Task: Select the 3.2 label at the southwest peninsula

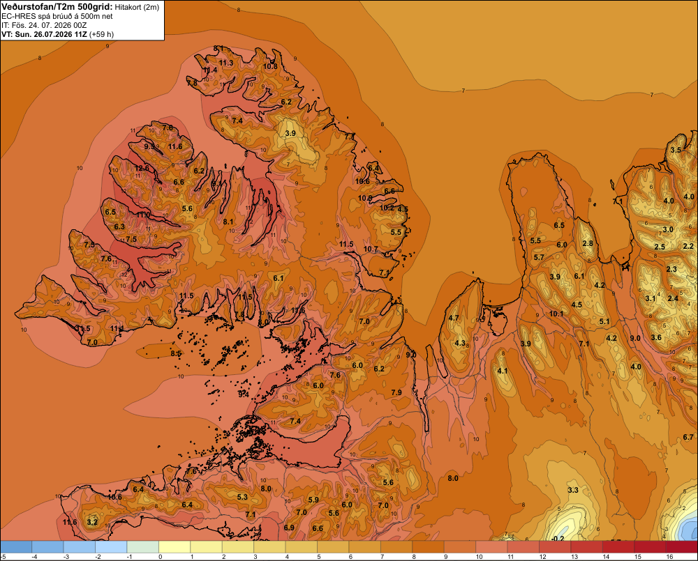Action: click(92, 522)
